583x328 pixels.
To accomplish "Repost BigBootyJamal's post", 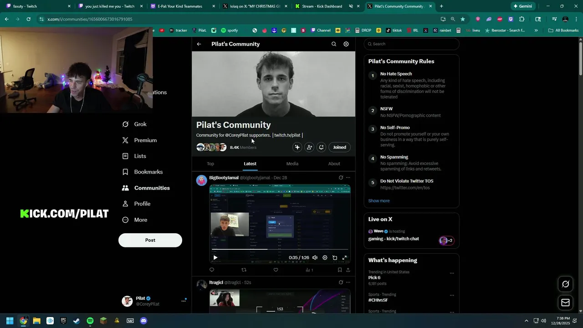I will click(244, 270).
